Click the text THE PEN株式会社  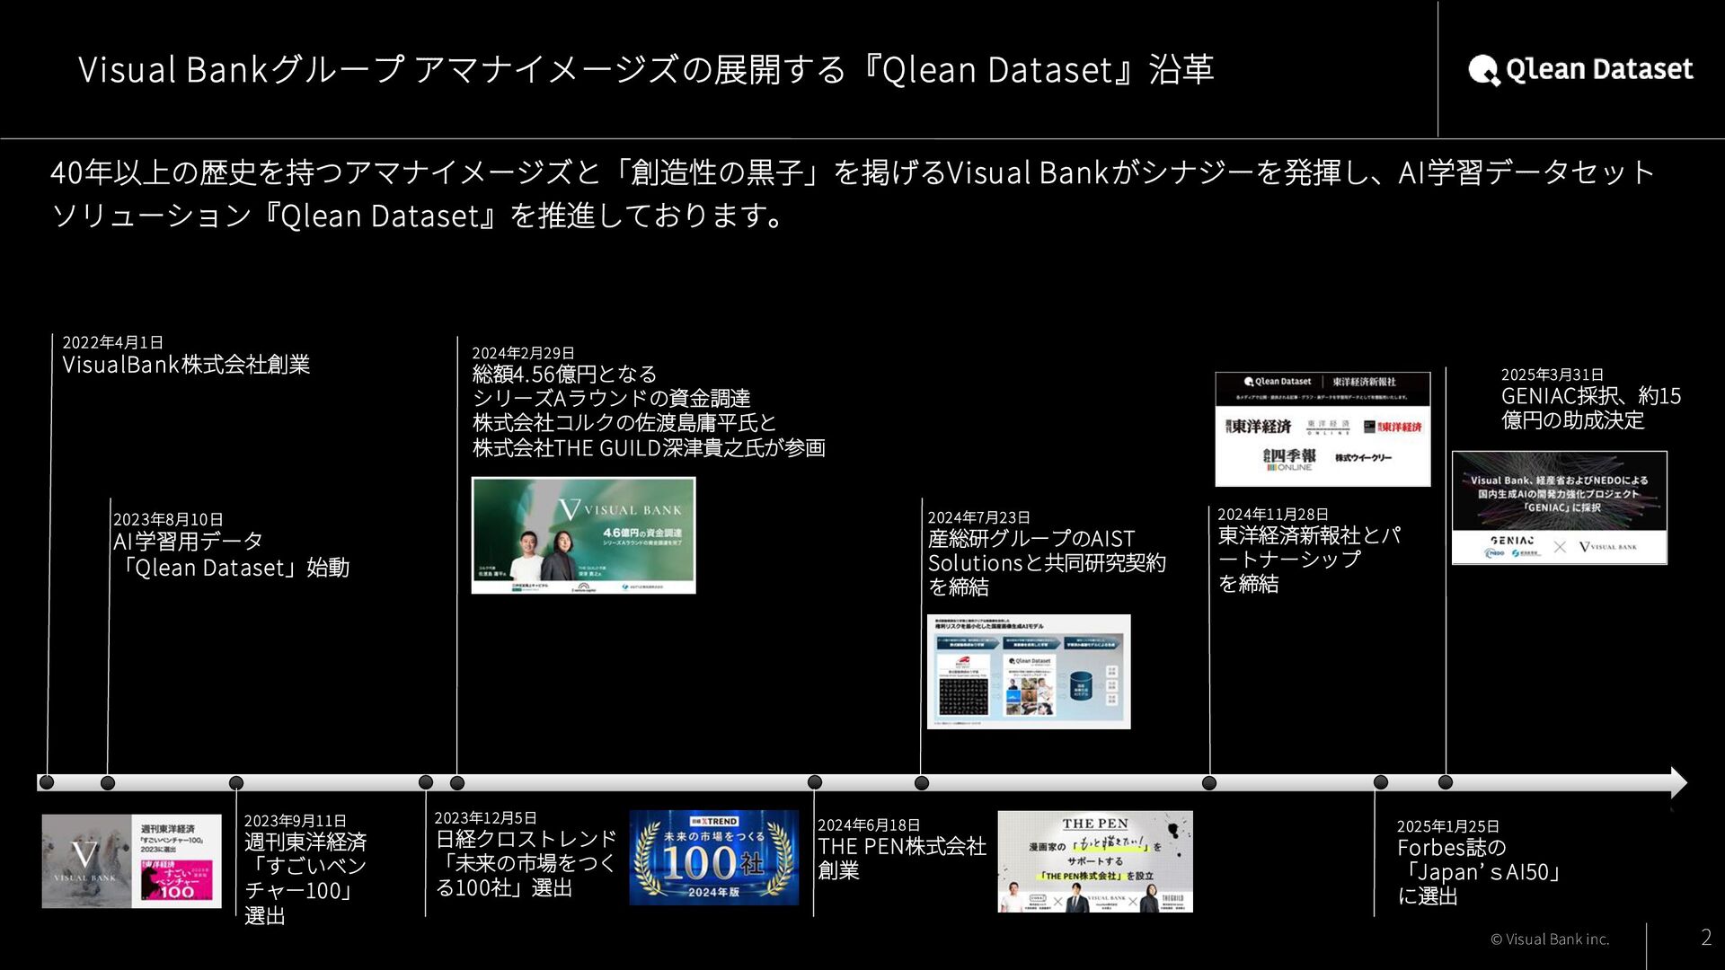click(902, 846)
